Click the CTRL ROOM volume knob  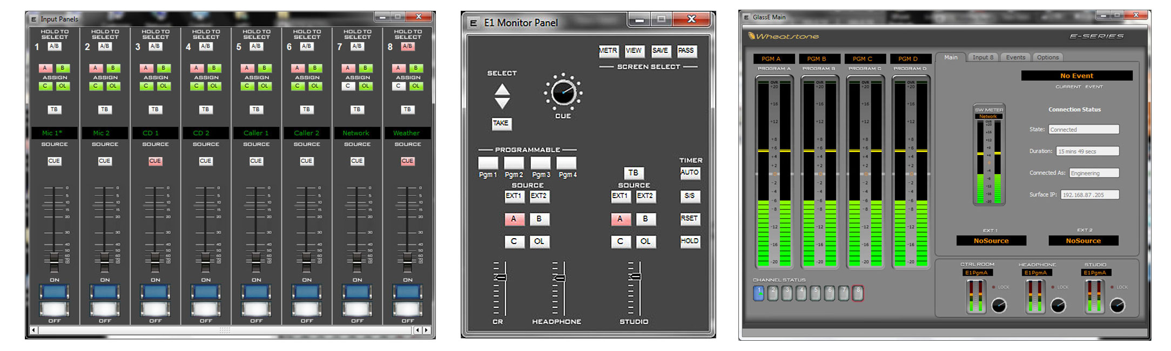[999, 306]
